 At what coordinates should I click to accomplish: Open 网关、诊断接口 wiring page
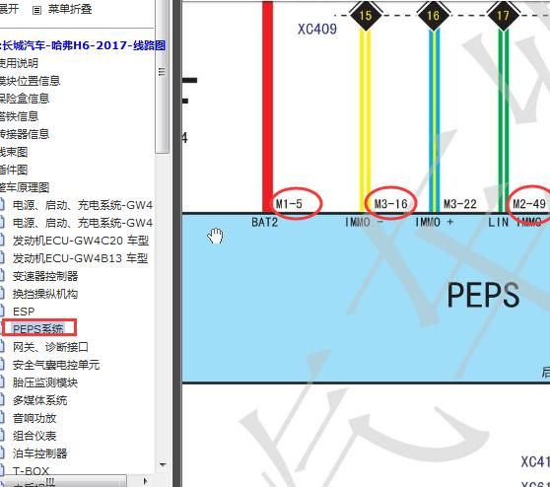(50, 347)
